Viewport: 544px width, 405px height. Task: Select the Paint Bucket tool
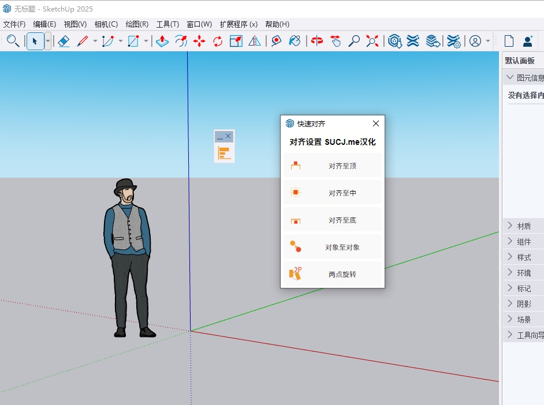[x=295, y=41]
